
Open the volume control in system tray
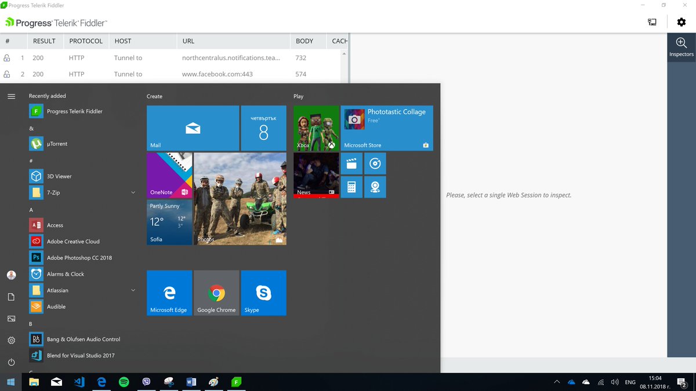(x=615, y=382)
